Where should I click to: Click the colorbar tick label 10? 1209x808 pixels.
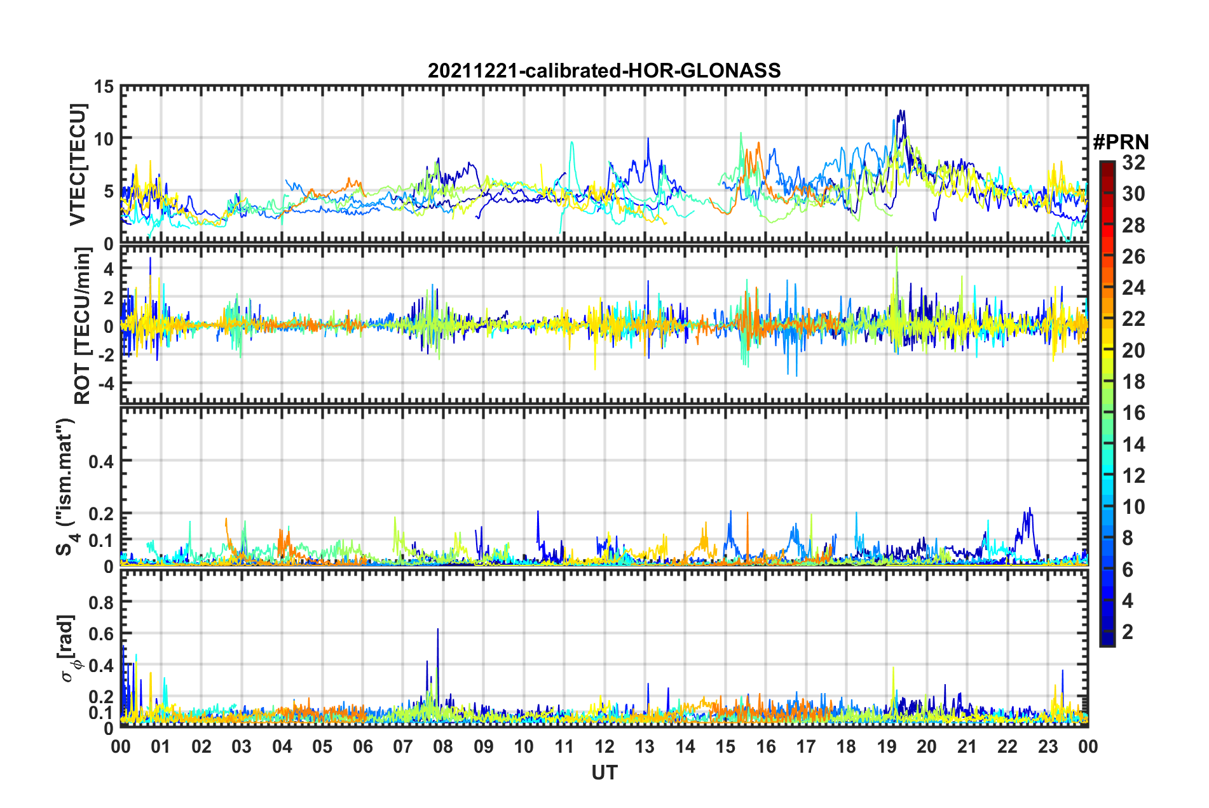[1133, 507]
